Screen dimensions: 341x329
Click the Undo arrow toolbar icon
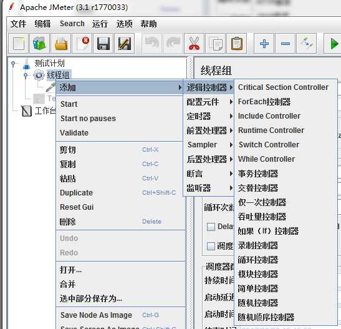[151, 43]
